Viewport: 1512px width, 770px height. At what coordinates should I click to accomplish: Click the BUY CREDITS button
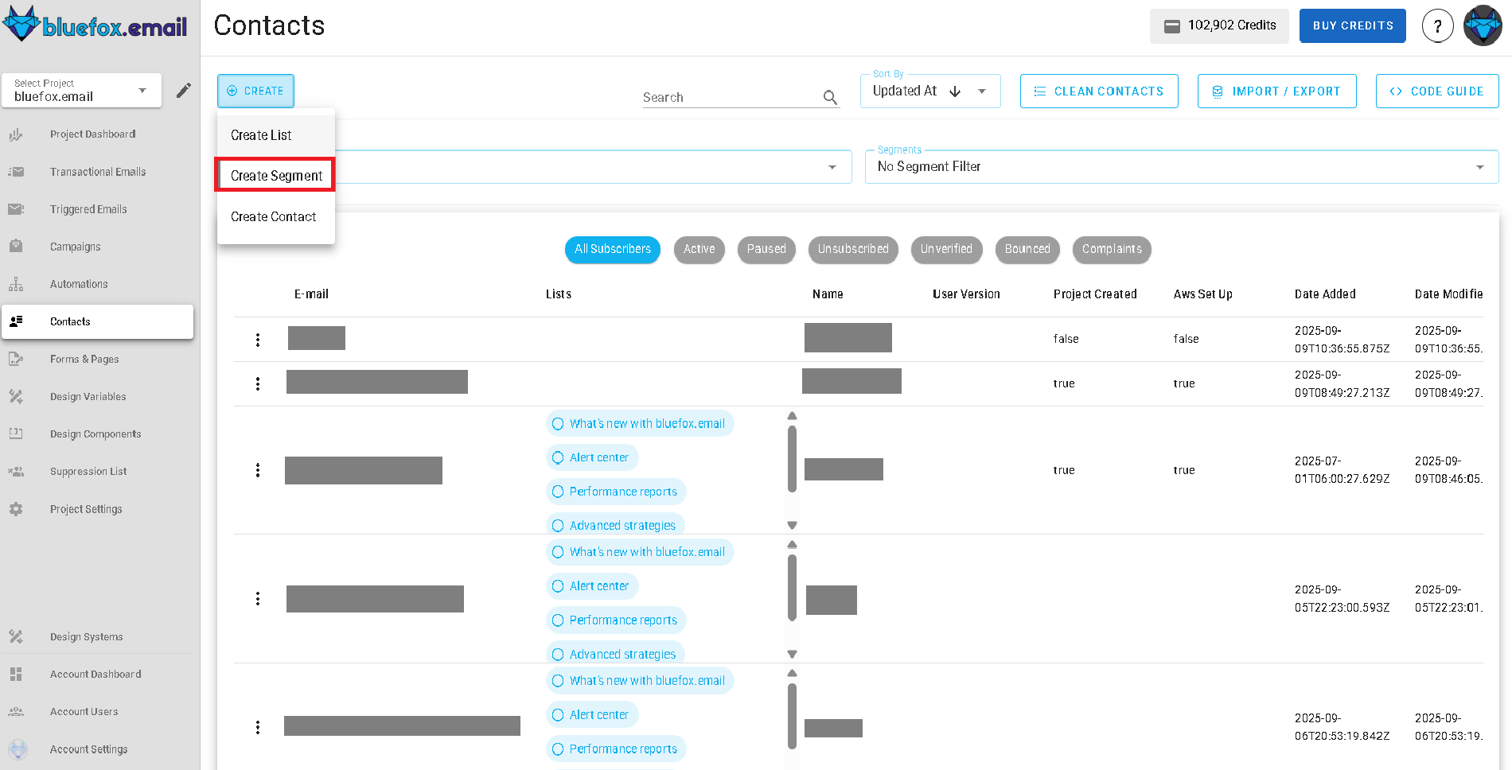tap(1352, 25)
